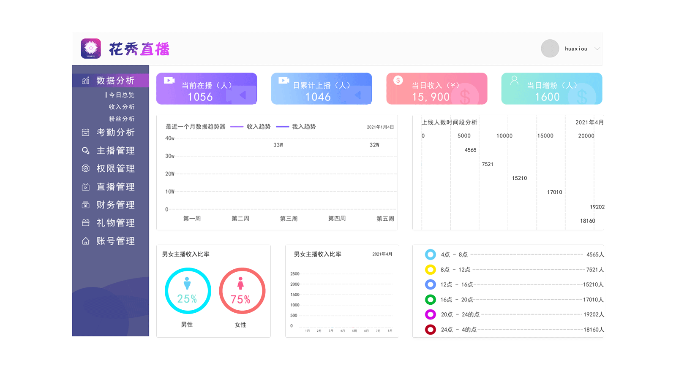Viewport: 676px width, 379px height.
Task: Click the 当日收入 value 15,900
Action: [431, 97]
